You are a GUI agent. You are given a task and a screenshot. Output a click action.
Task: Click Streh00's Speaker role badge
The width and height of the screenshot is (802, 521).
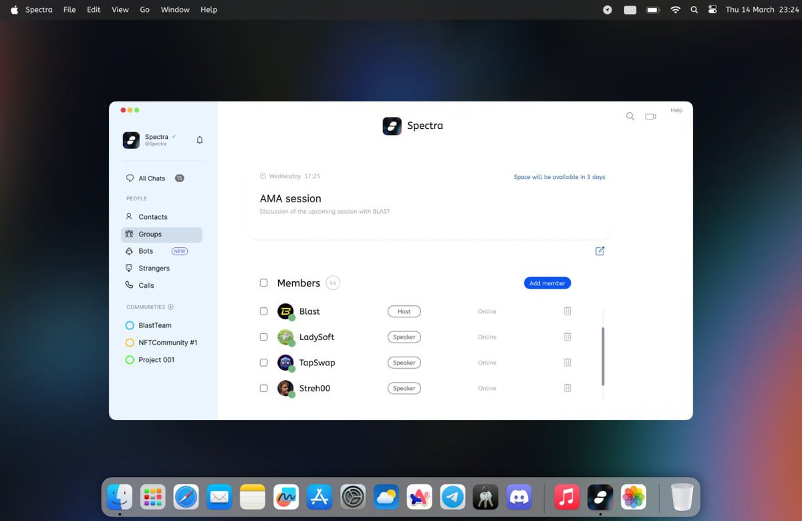[404, 388]
